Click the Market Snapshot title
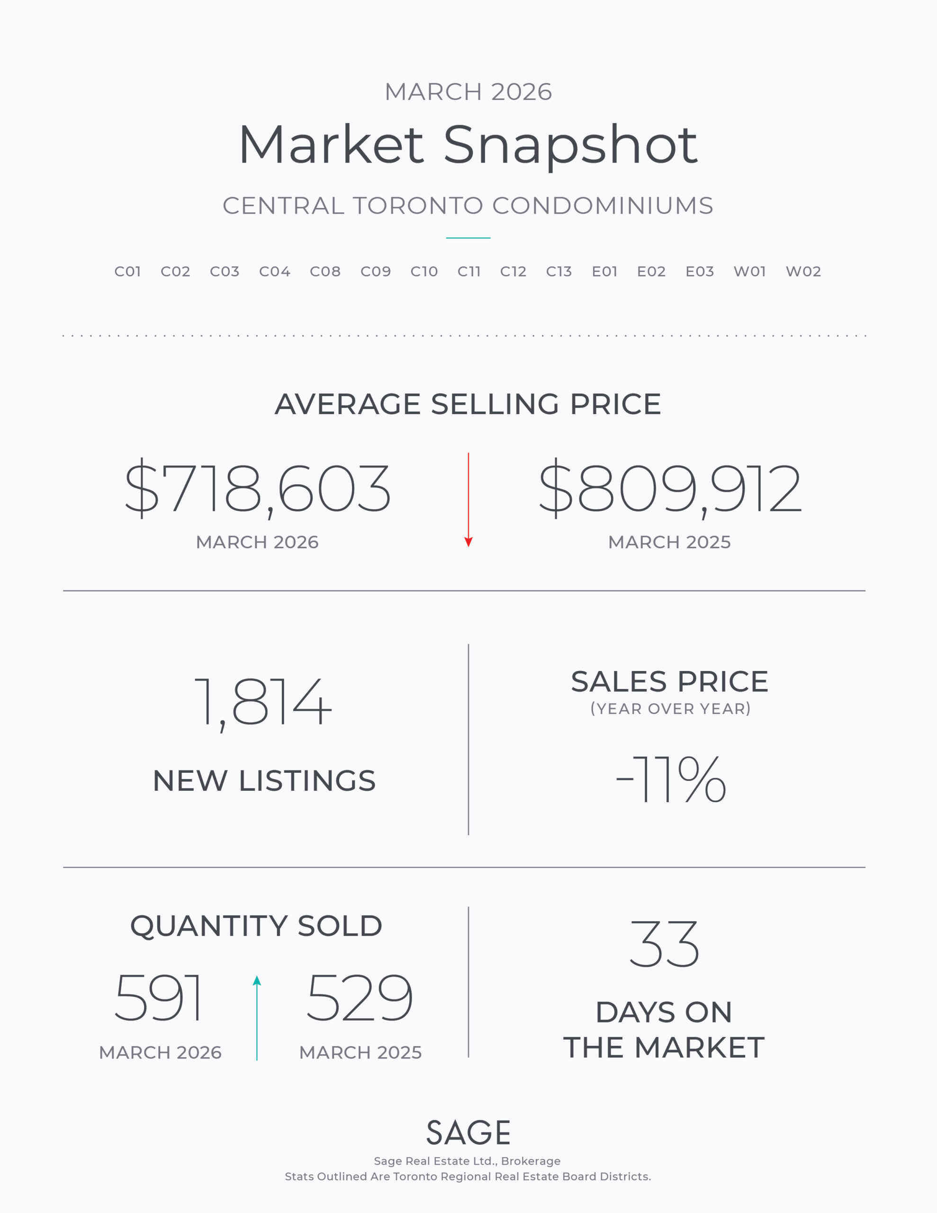The width and height of the screenshot is (937, 1213). pos(468,145)
